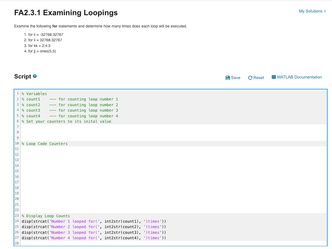332x249 pixels.
Task: Click line number 24 in the gutter
Action: [x=17, y=221]
